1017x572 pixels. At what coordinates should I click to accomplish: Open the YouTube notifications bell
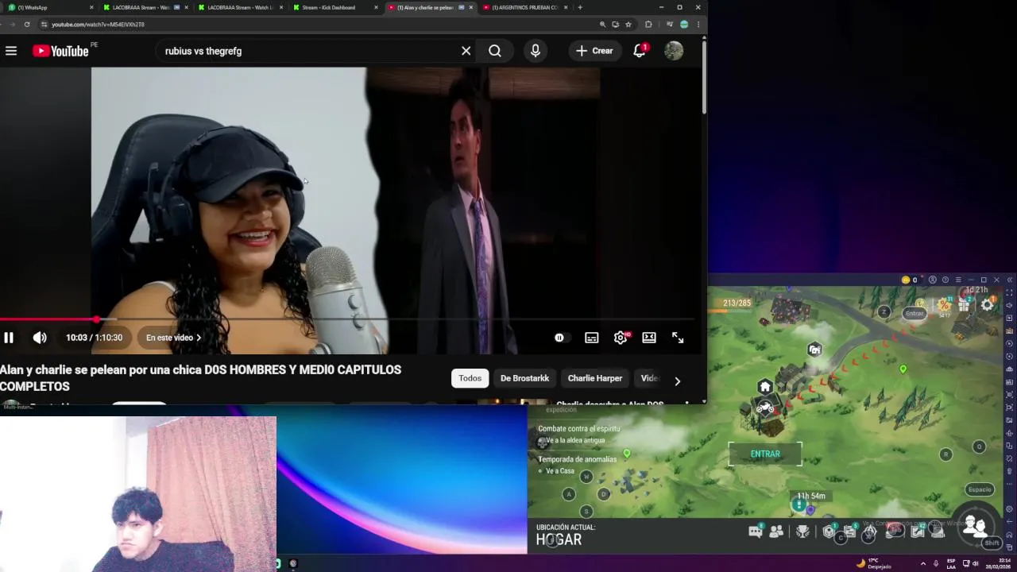tap(640, 51)
